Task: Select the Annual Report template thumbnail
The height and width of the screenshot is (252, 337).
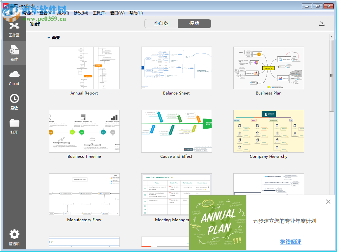Action: pos(84,68)
